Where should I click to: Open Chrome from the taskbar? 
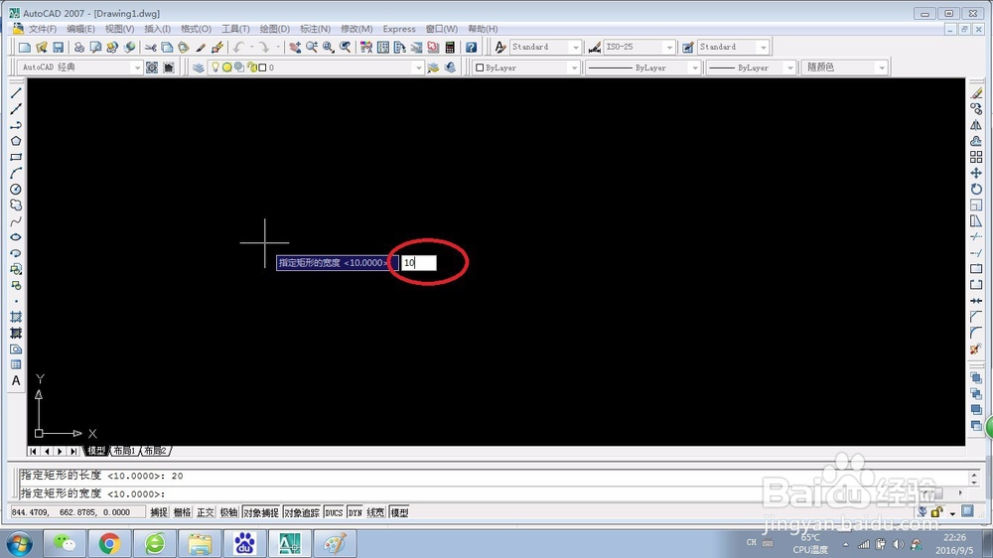click(109, 543)
